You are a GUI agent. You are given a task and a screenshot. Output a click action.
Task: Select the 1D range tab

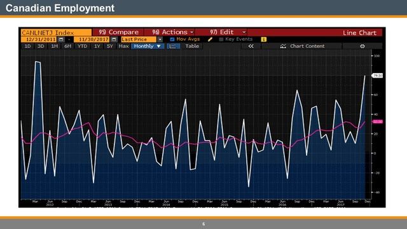pos(27,46)
